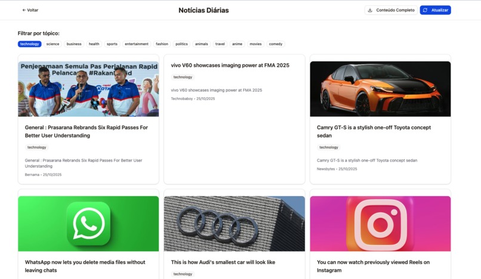Viewport: 481px width, 279px height.
Task: Click the Bernama - 25/10/2025 source line
Action: (x=43, y=175)
